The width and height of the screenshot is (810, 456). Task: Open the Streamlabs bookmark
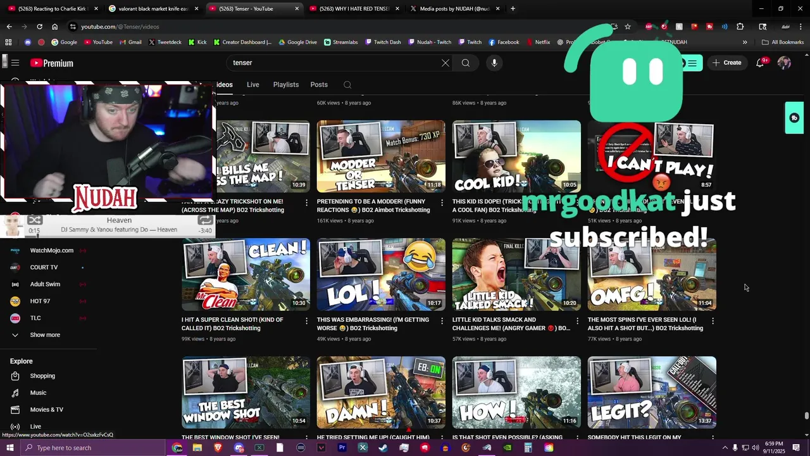[340, 42]
